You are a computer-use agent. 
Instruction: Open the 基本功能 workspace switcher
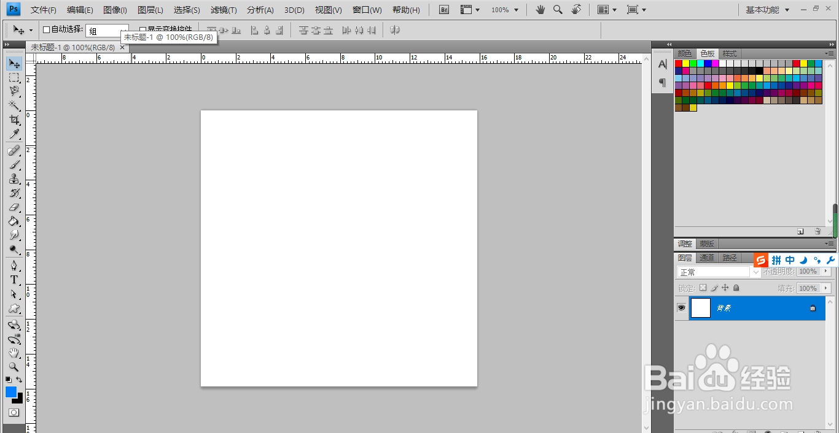767,10
